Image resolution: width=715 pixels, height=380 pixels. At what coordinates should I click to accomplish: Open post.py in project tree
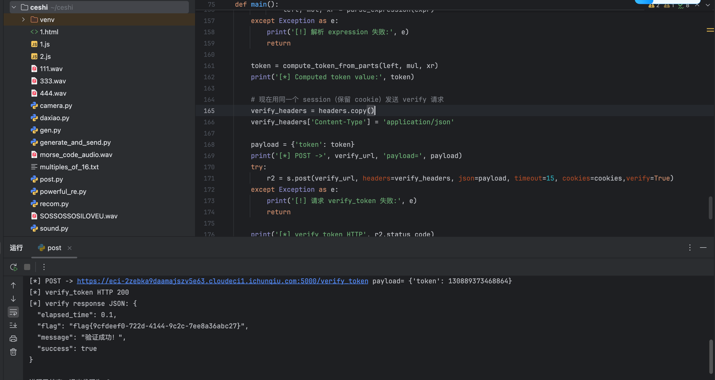click(x=51, y=179)
